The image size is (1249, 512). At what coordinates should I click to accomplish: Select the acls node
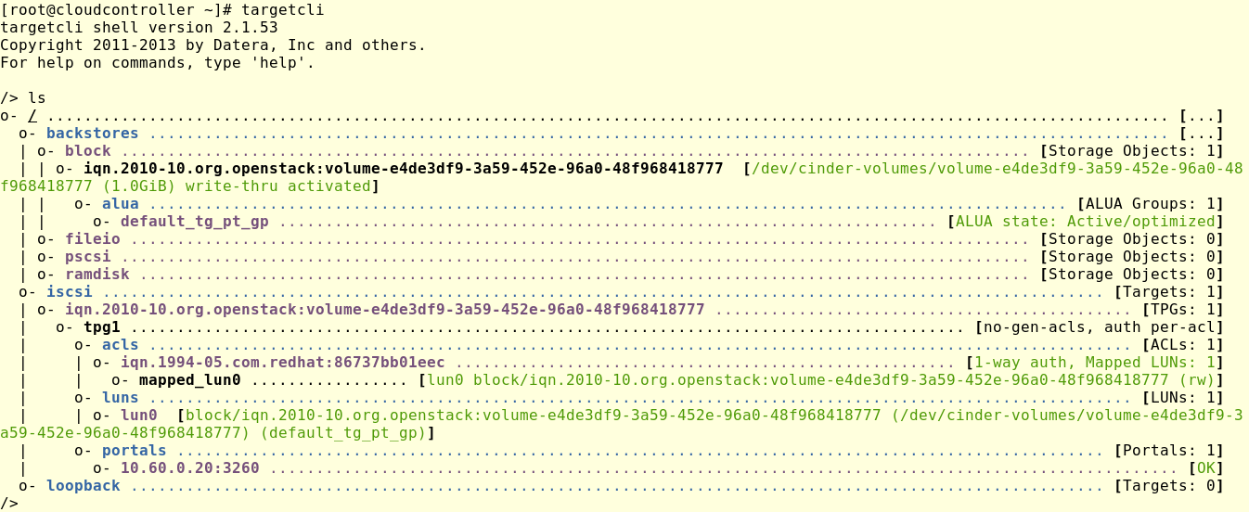(x=120, y=345)
